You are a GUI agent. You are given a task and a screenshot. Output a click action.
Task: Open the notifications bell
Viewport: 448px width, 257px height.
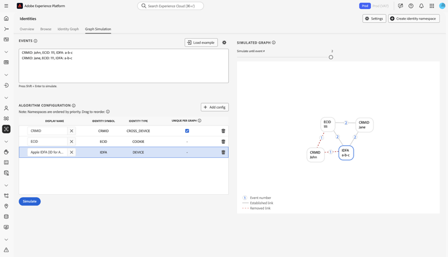tap(421, 6)
